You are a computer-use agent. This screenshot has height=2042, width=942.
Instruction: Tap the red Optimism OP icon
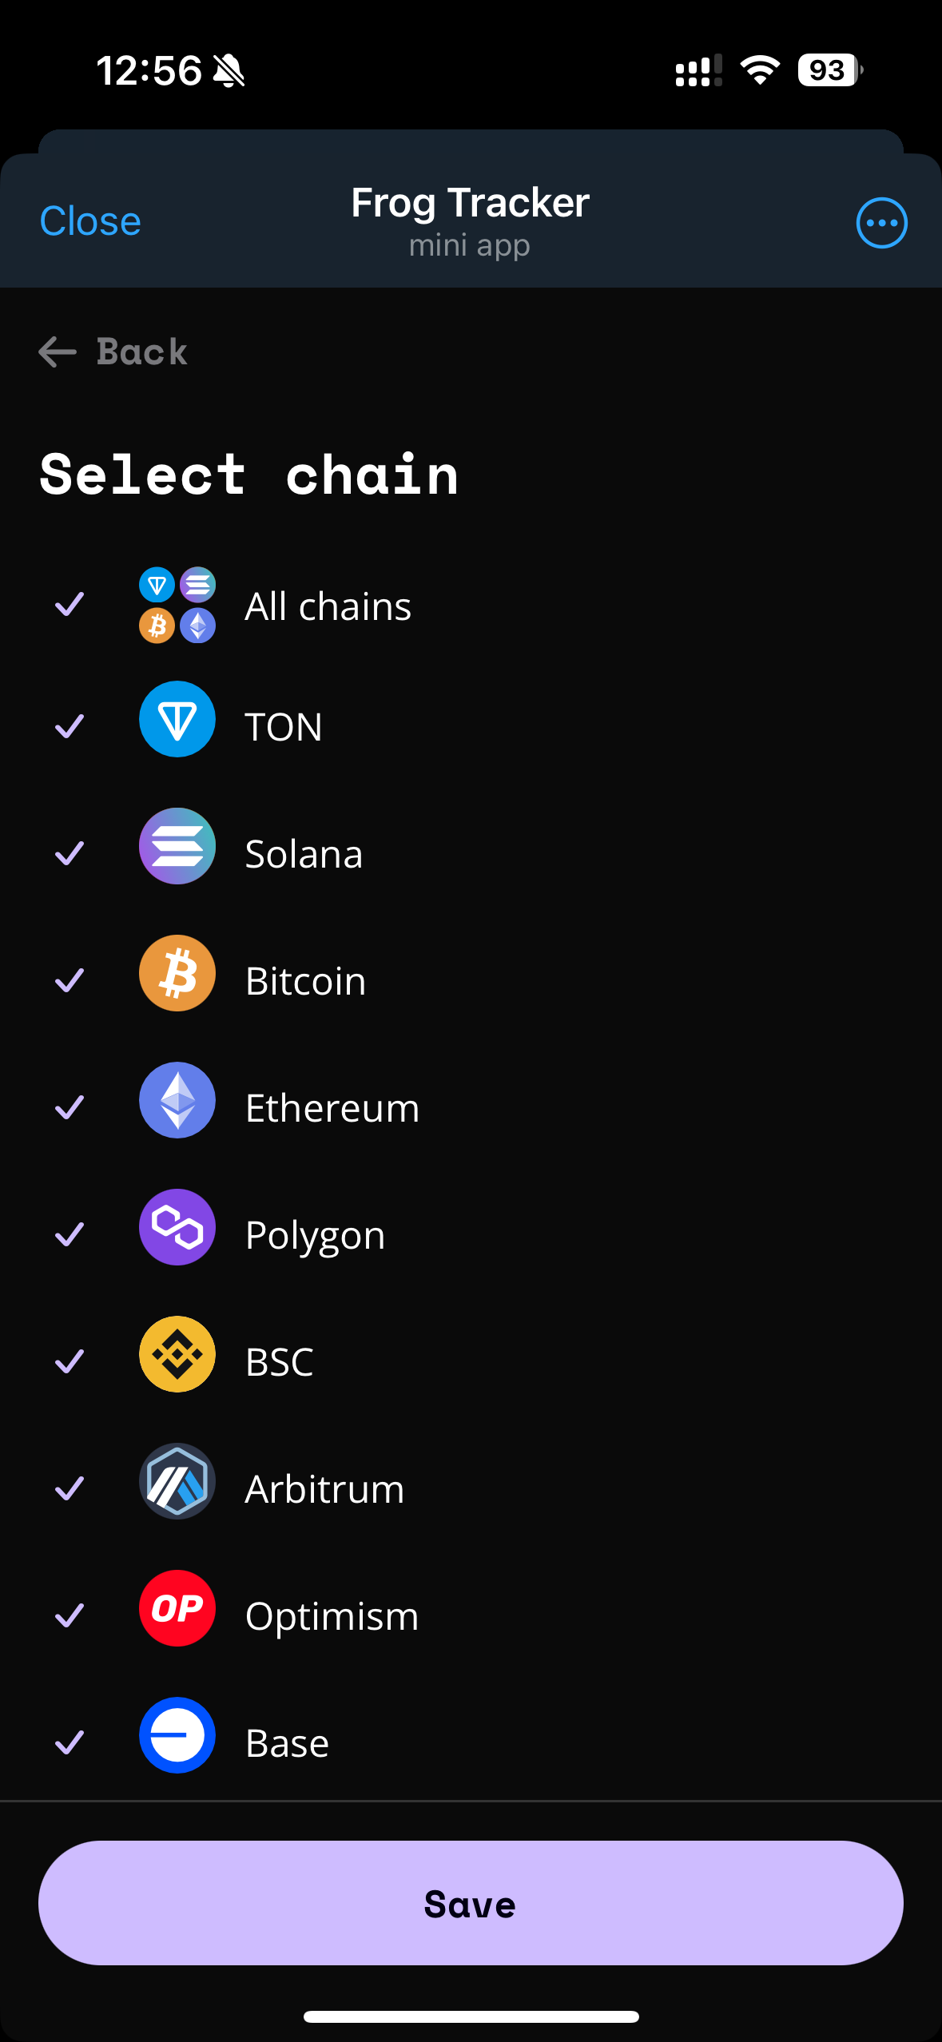(177, 1608)
